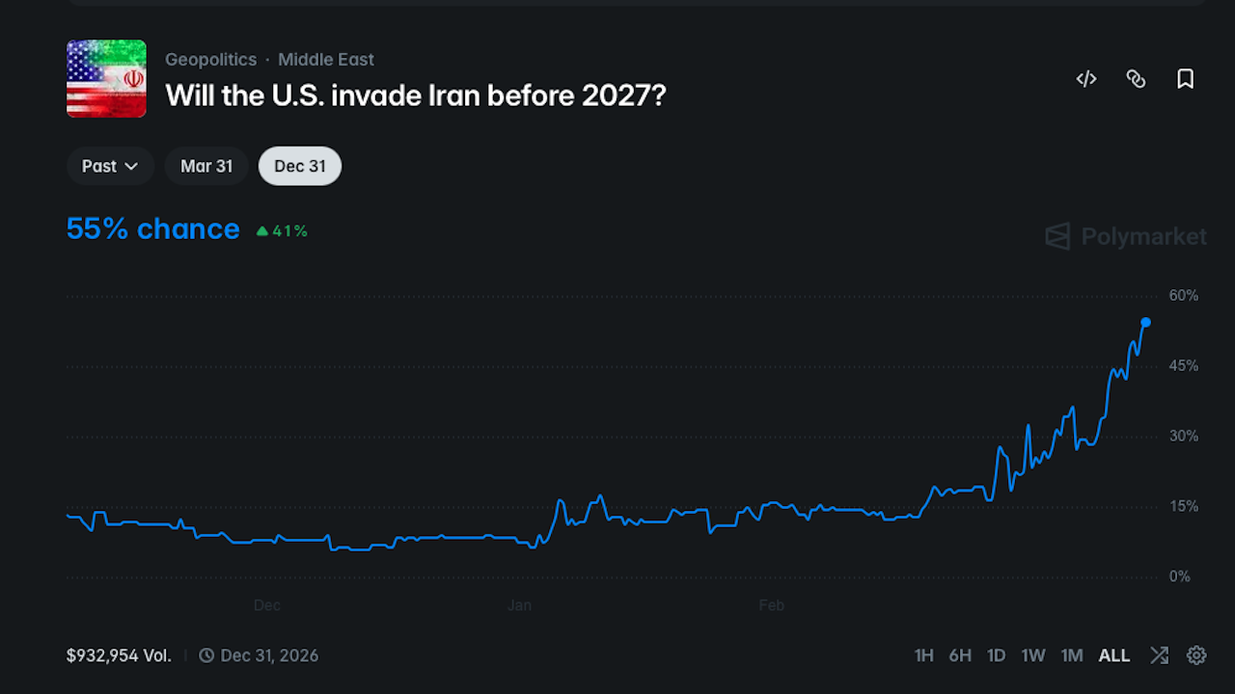The height and width of the screenshot is (694, 1235).
Task: Click the Polymarket logo watermark
Action: tap(1126, 236)
